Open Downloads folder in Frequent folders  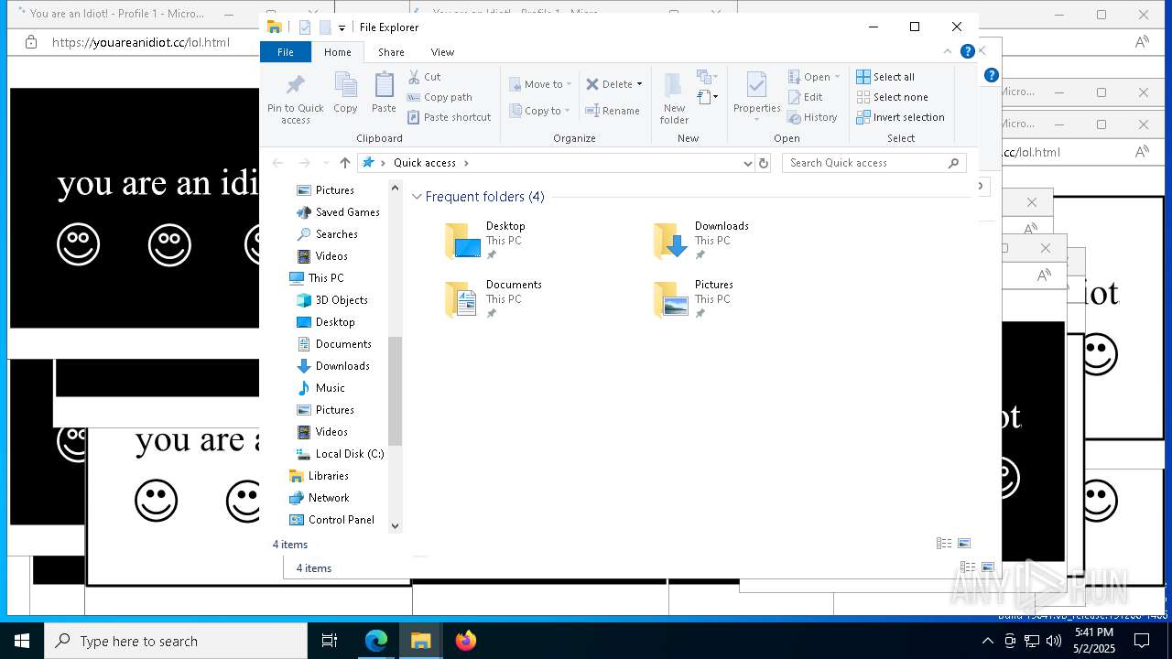703,241
